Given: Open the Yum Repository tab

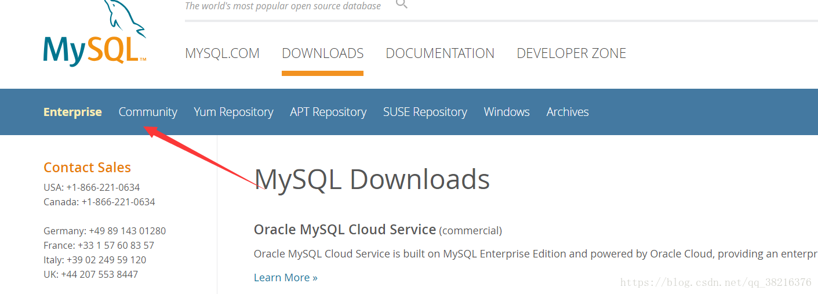Looking at the screenshot, I should [x=234, y=112].
